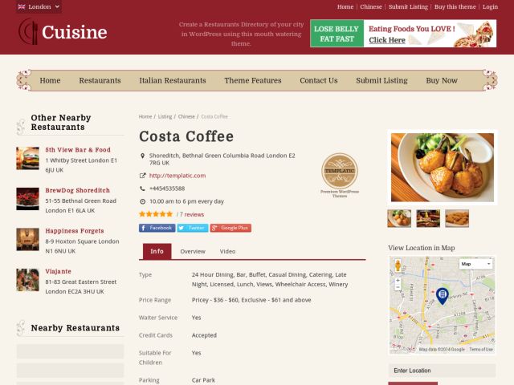This screenshot has width=514, height=385.
Task: Click the 5th View Bar burger thumbnail
Action: click(27, 159)
